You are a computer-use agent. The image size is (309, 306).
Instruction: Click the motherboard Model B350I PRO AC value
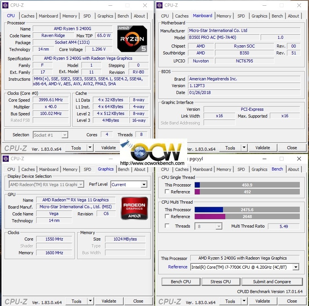tap(224, 37)
